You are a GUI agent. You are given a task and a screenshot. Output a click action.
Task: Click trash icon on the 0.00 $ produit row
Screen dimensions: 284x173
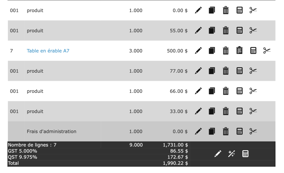point(226,11)
